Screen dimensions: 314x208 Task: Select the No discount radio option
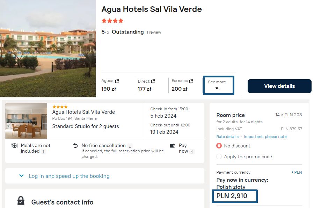click(x=219, y=146)
